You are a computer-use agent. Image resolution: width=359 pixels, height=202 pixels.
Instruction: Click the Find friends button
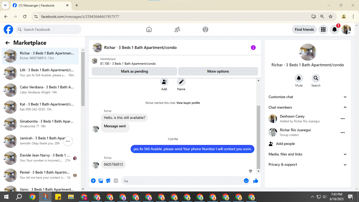[x=304, y=29]
